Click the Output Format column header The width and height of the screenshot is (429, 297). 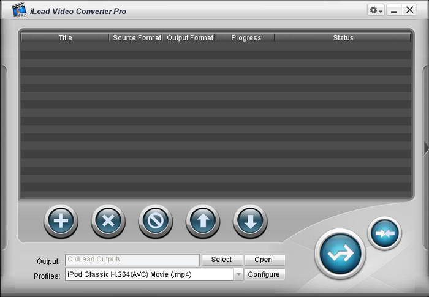pos(189,37)
